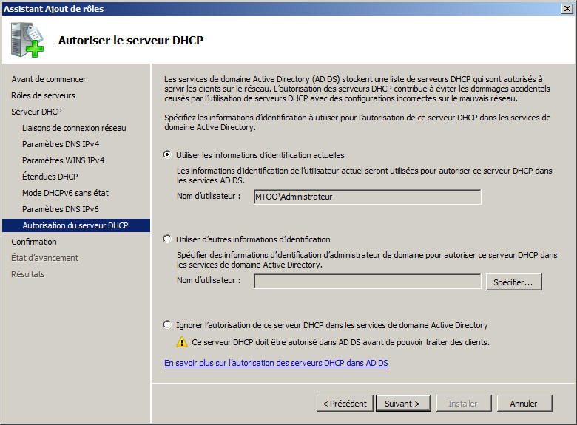Go to Avant de commencer step

coord(49,79)
